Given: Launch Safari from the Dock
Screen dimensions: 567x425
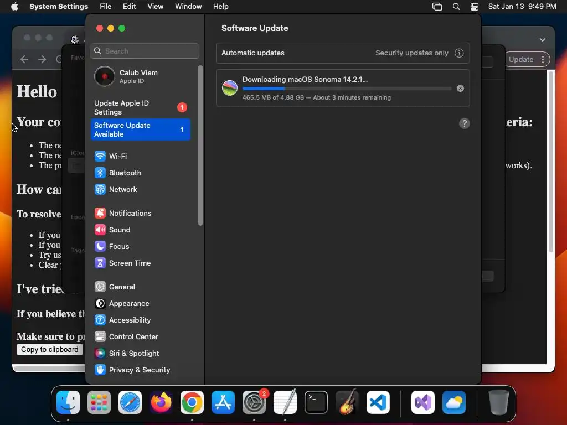Looking at the screenshot, I should [130, 402].
